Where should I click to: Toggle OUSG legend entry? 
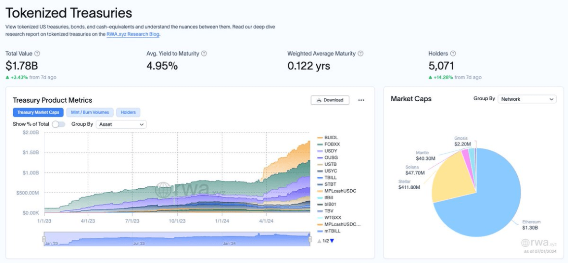point(328,157)
